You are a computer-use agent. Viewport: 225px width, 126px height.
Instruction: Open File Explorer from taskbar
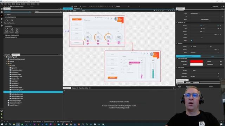click(14, 125)
